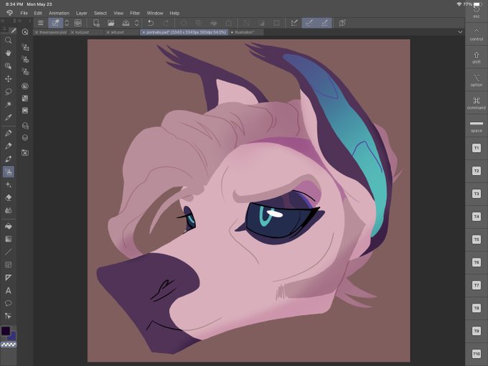The width and height of the screenshot is (488, 366).
Task: Select the Blend tool
Action: tap(9, 210)
